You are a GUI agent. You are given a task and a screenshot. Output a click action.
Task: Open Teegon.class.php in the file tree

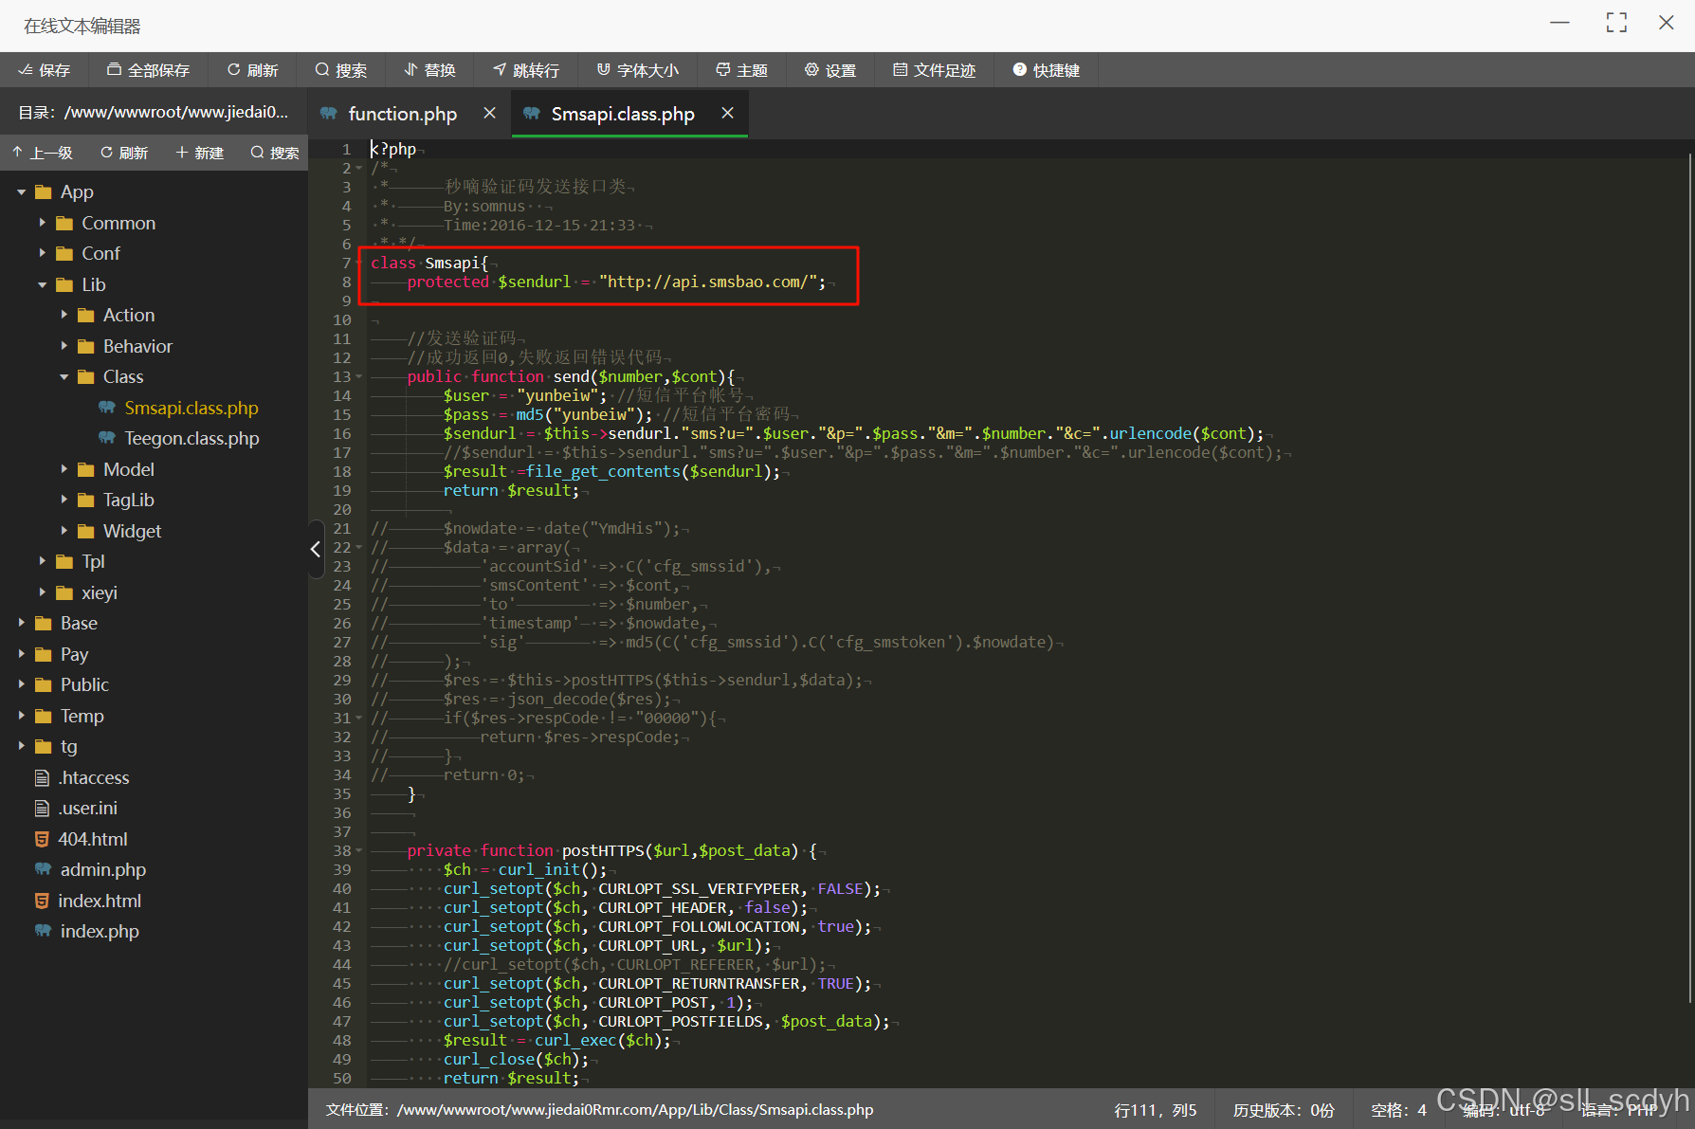(x=191, y=439)
